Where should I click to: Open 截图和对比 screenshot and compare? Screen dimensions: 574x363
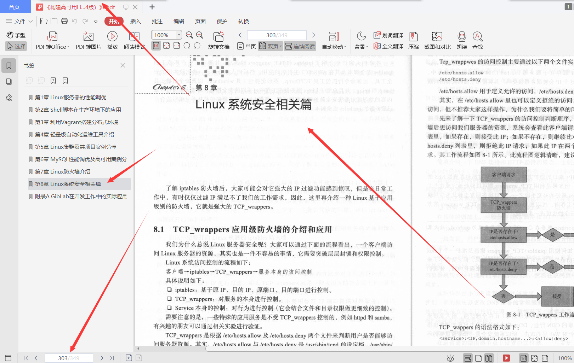coord(437,40)
